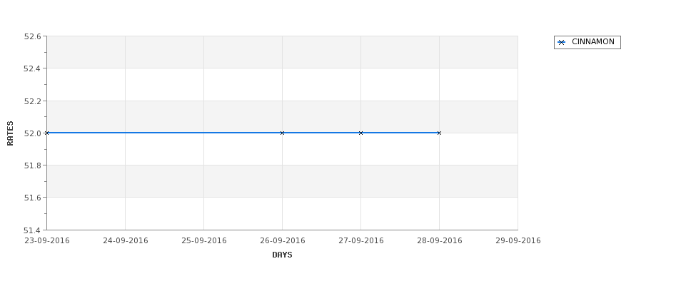
Task: Click the 51.4 y-axis value
Action: pos(32,230)
